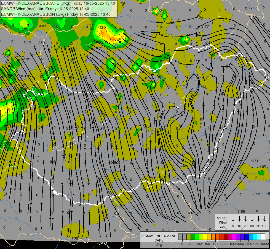
Task: Click the '800' tick label on the colour scale
Action: click(215, 244)
